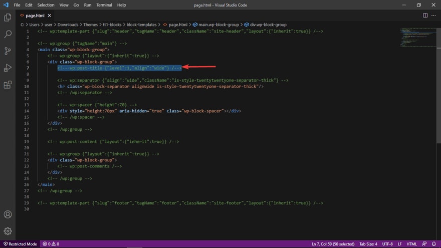This screenshot has width=441, height=248.
Task: Open the Run and Debug view
Action: click(8, 68)
